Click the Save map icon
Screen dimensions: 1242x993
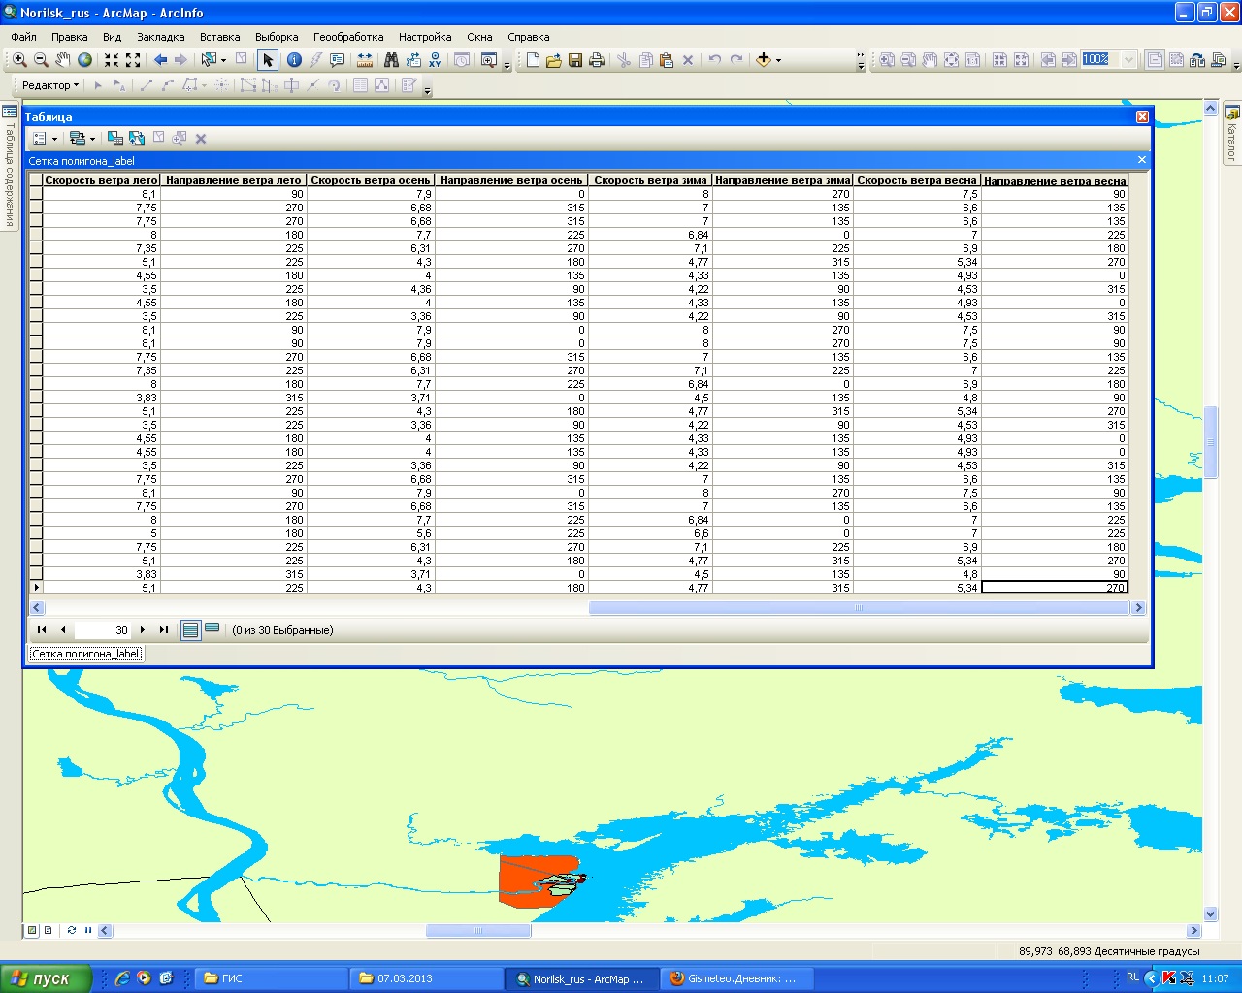click(x=575, y=60)
